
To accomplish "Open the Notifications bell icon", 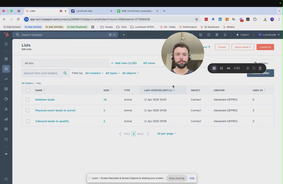I will [x=225, y=35].
